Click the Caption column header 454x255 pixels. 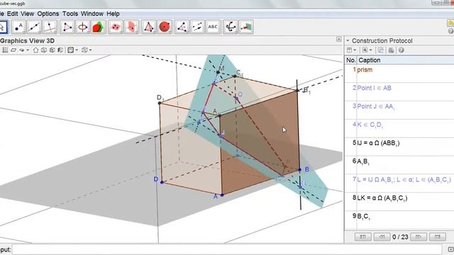[405, 60]
